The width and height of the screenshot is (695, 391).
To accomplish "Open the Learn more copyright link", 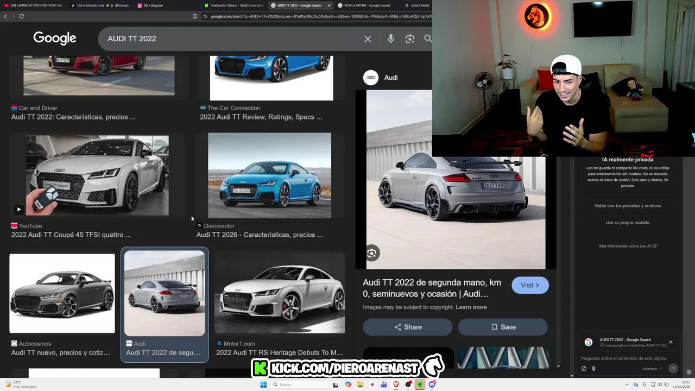I will pyautogui.click(x=471, y=307).
